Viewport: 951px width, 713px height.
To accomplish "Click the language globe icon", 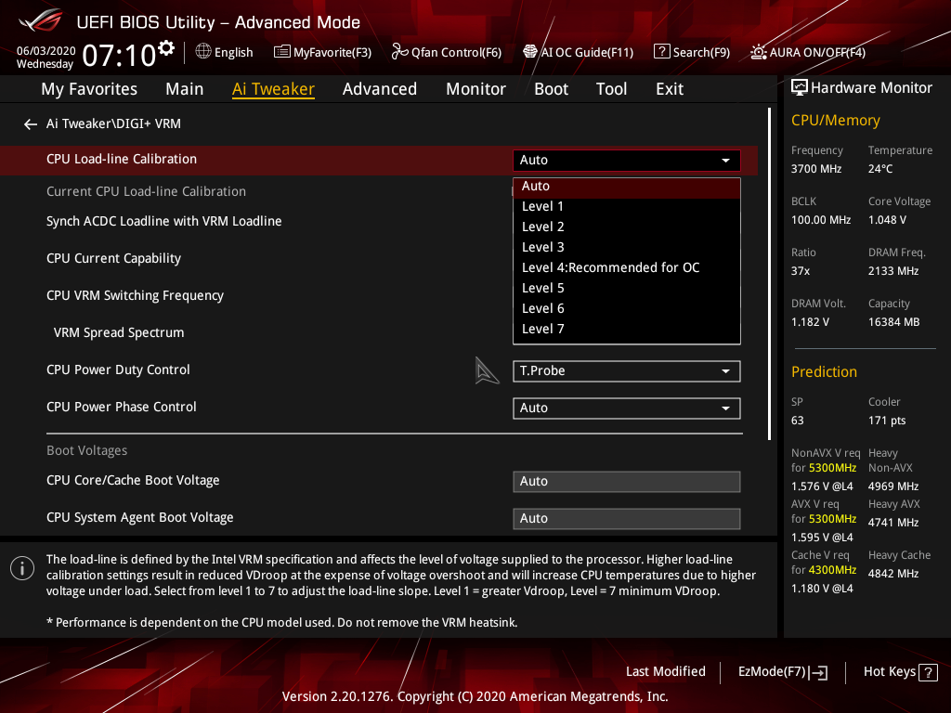I will click(202, 52).
